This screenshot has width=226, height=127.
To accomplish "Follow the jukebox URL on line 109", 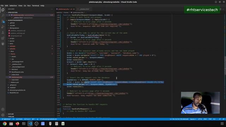I will click(111, 24).
